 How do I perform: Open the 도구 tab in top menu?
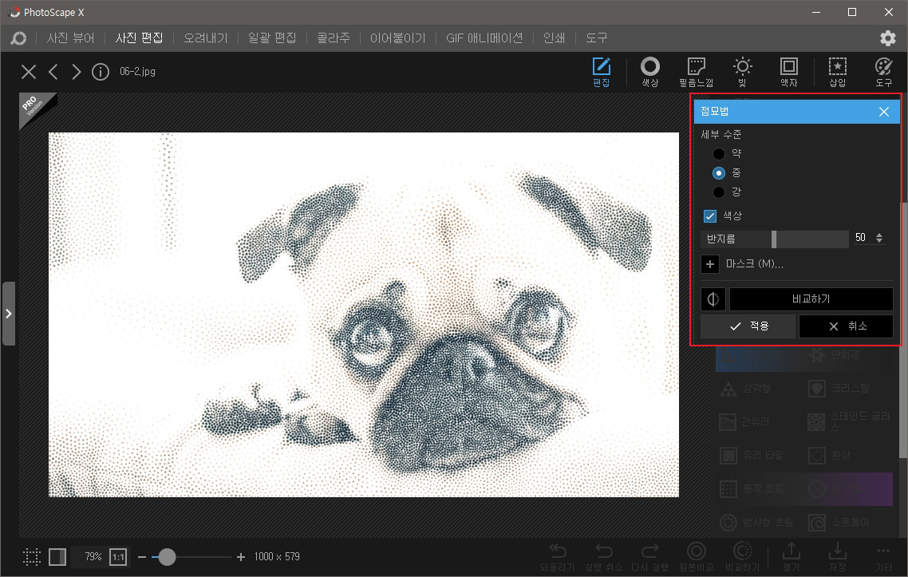pyautogui.click(x=597, y=38)
